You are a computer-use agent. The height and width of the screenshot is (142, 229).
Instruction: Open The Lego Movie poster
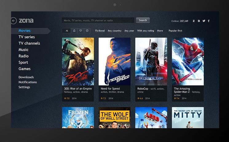151,118
